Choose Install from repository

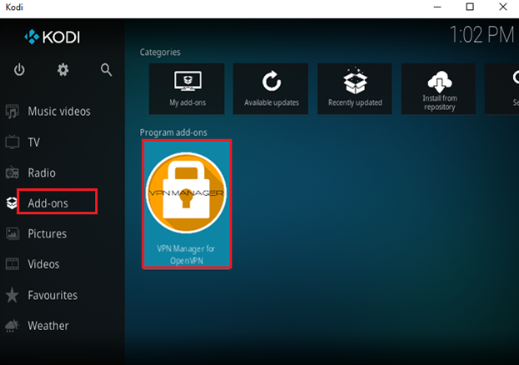pos(438,89)
